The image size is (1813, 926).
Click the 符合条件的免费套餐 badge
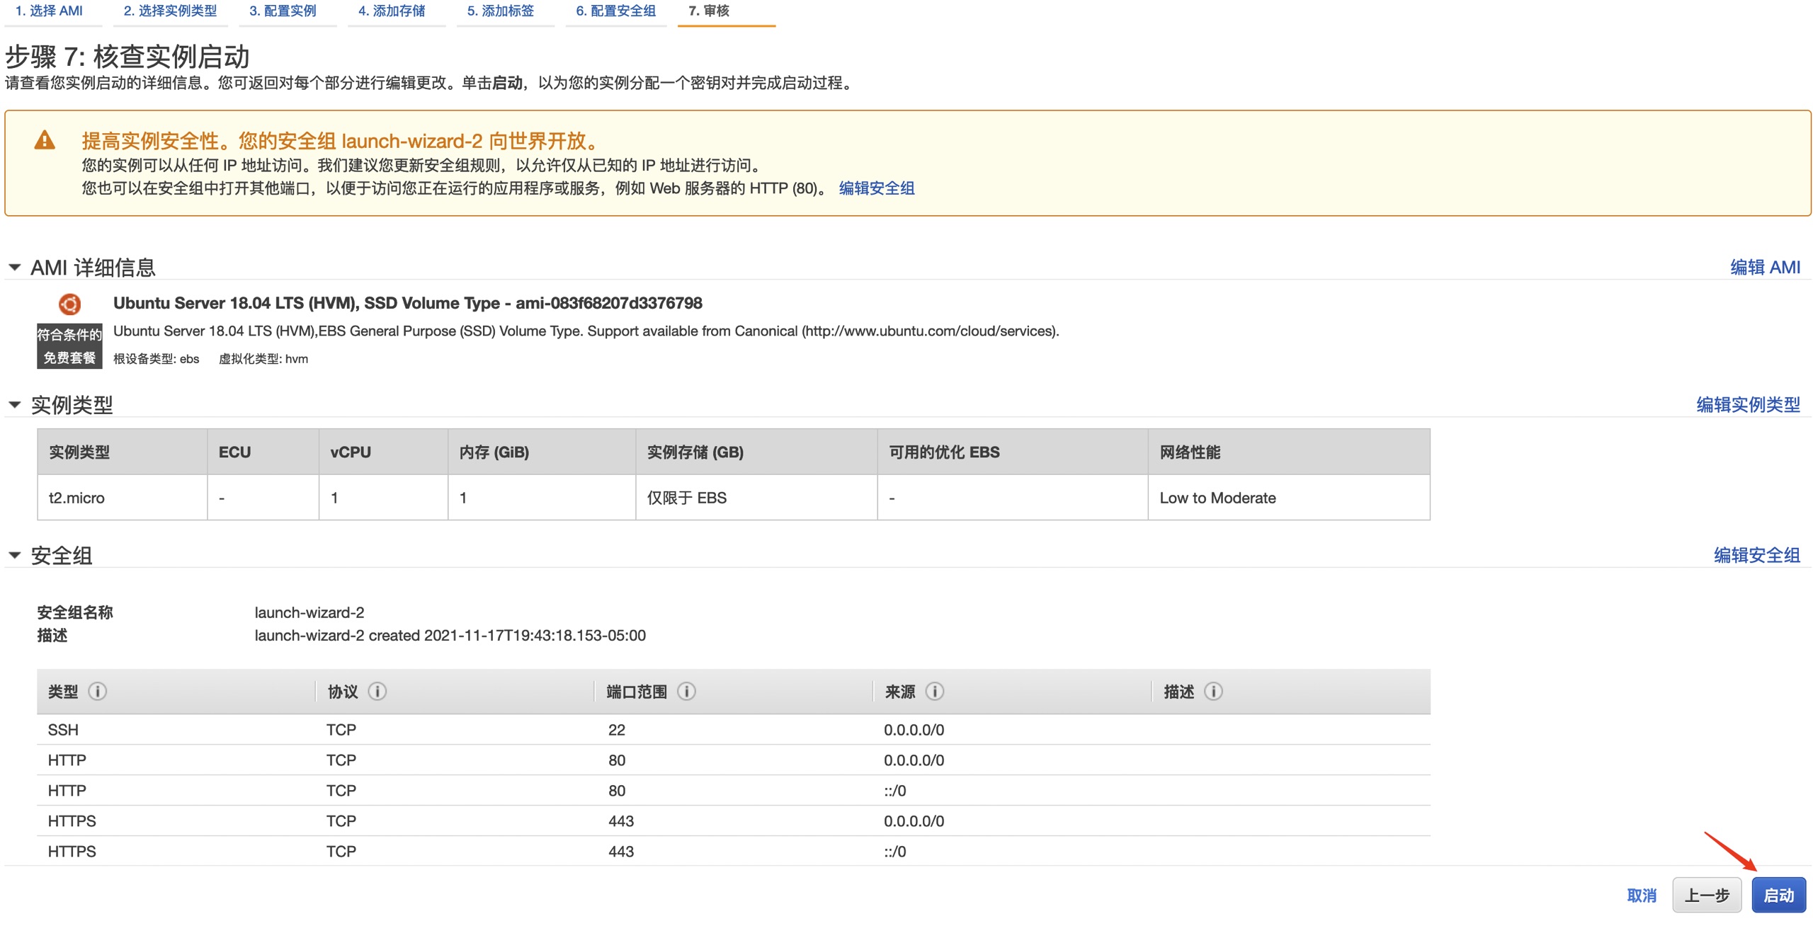coord(69,346)
